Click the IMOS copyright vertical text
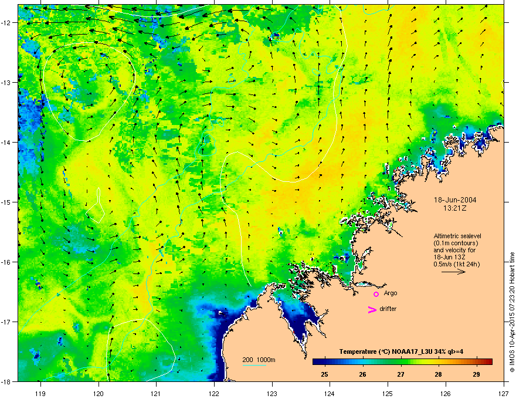 tap(512, 312)
